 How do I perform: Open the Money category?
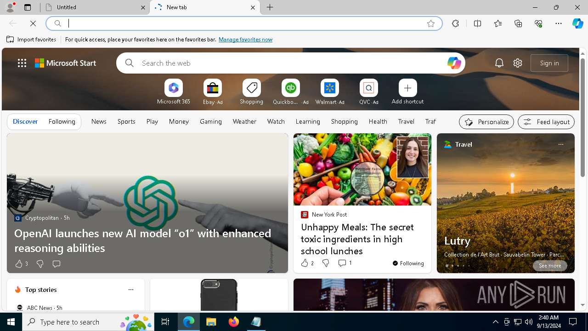[179, 121]
